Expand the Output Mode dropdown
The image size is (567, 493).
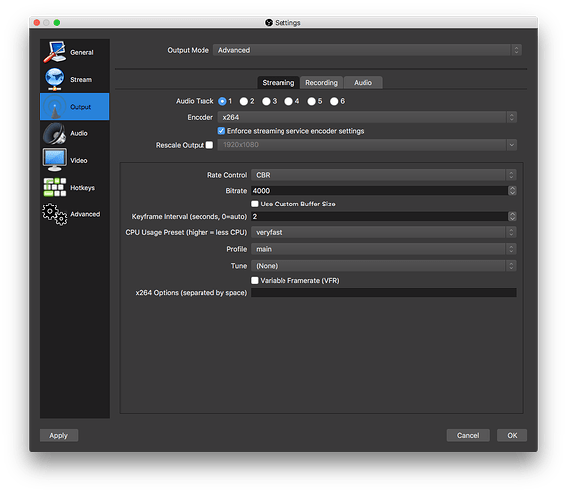[367, 50]
